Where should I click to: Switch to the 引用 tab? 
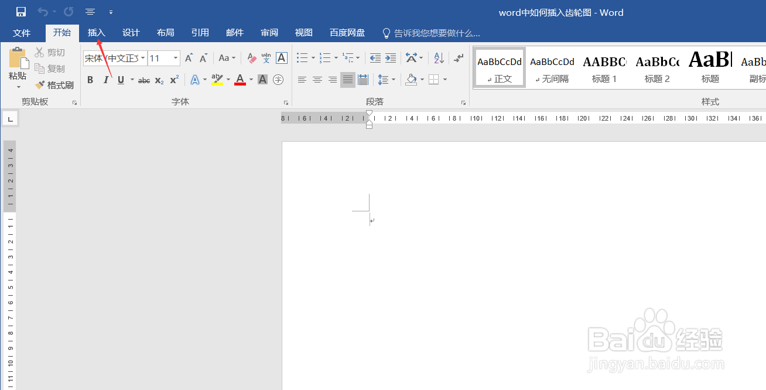(x=200, y=33)
